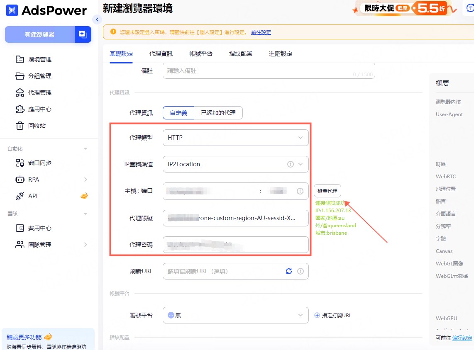Select the 自定義 proxy option
This screenshot has height=350, width=474.
[x=178, y=113]
